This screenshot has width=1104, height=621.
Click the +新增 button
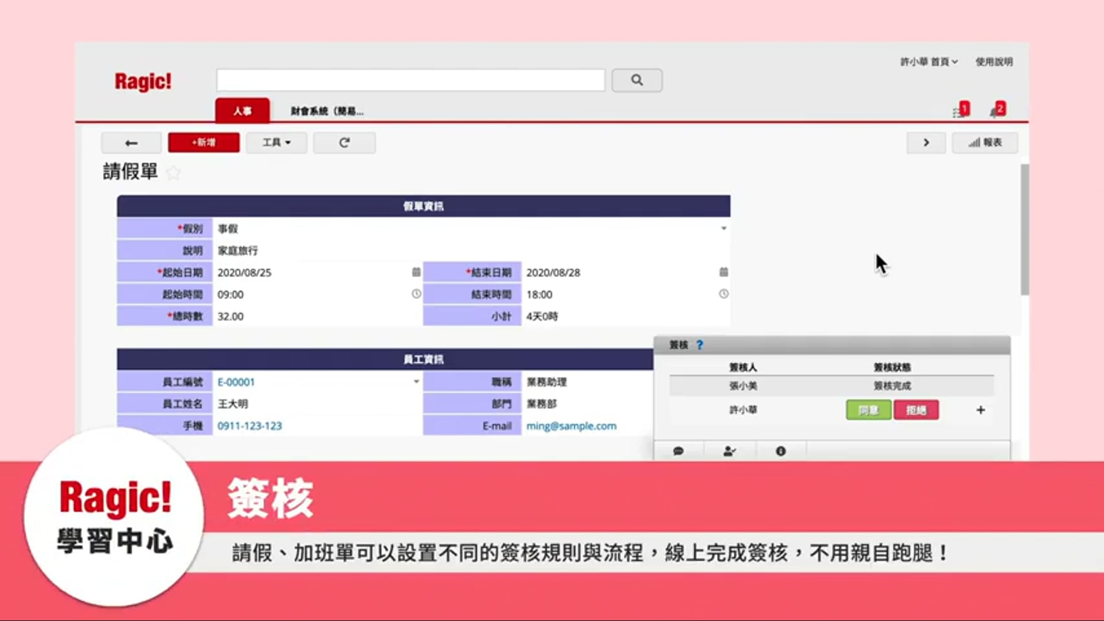point(204,143)
